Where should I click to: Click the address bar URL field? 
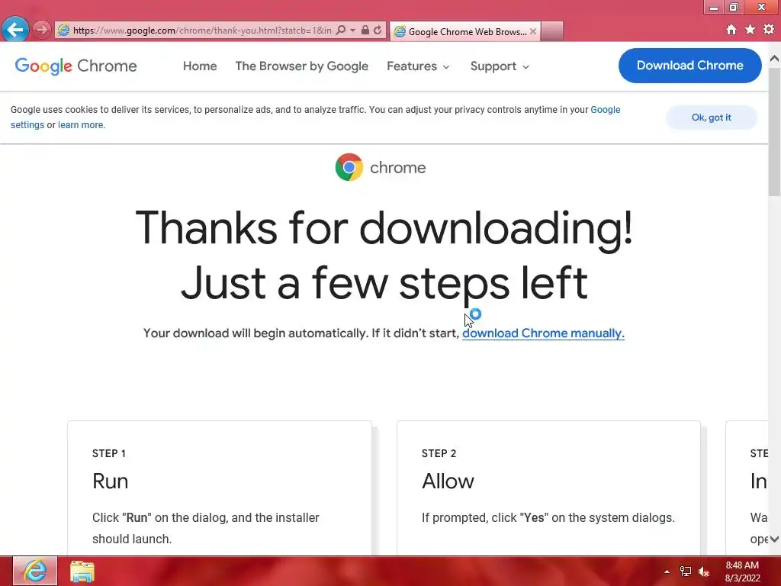(x=201, y=31)
